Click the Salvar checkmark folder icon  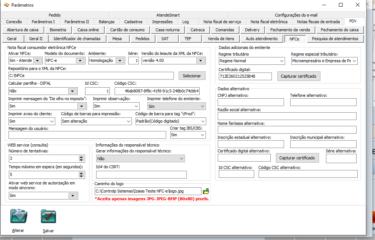pos(48,216)
